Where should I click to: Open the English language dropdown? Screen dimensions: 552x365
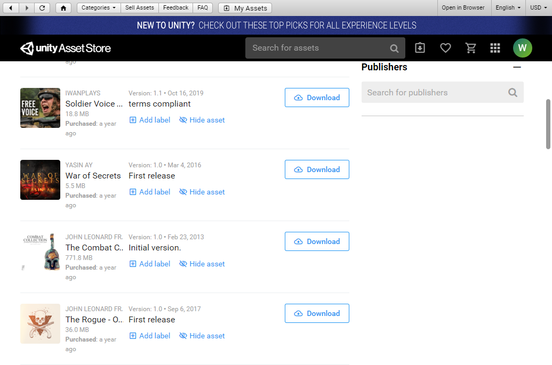pyautogui.click(x=508, y=8)
